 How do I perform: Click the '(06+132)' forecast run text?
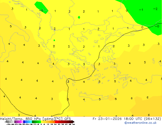pyautogui.click(x=153, y=119)
